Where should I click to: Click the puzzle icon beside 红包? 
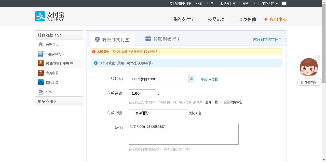(x=41, y=92)
